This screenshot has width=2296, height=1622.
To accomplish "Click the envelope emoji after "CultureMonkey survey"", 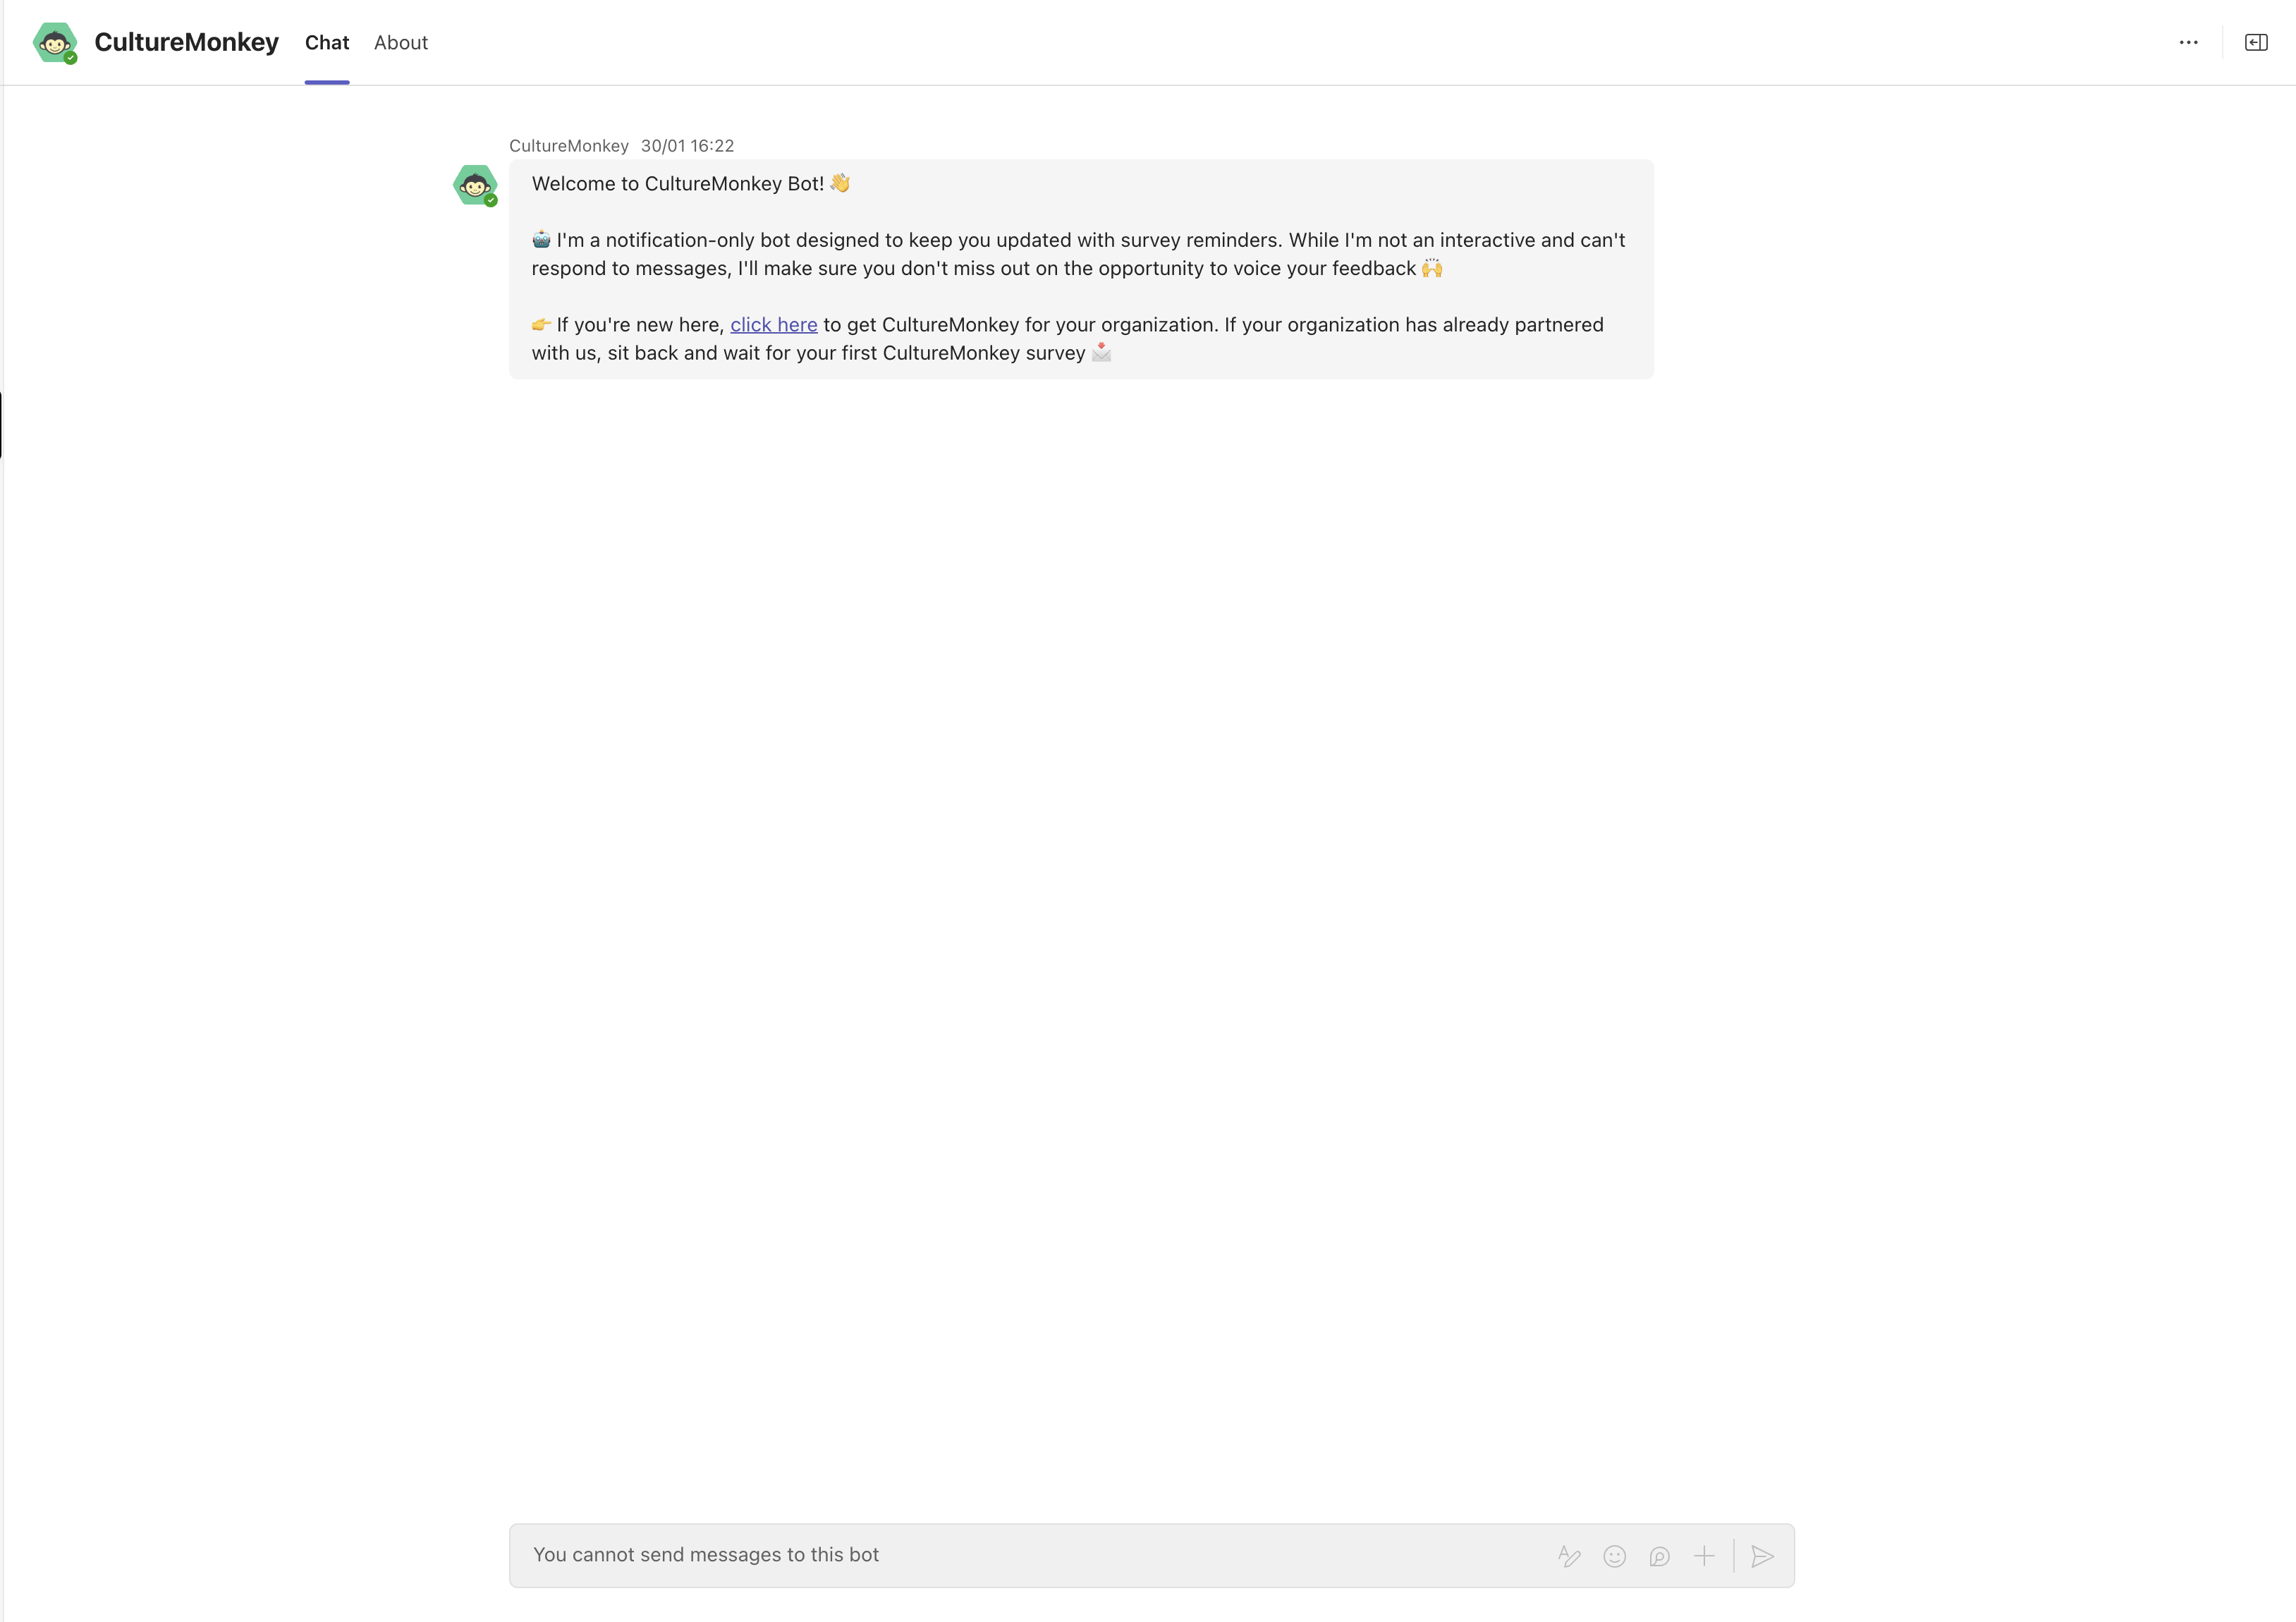I will [x=1101, y=352].
